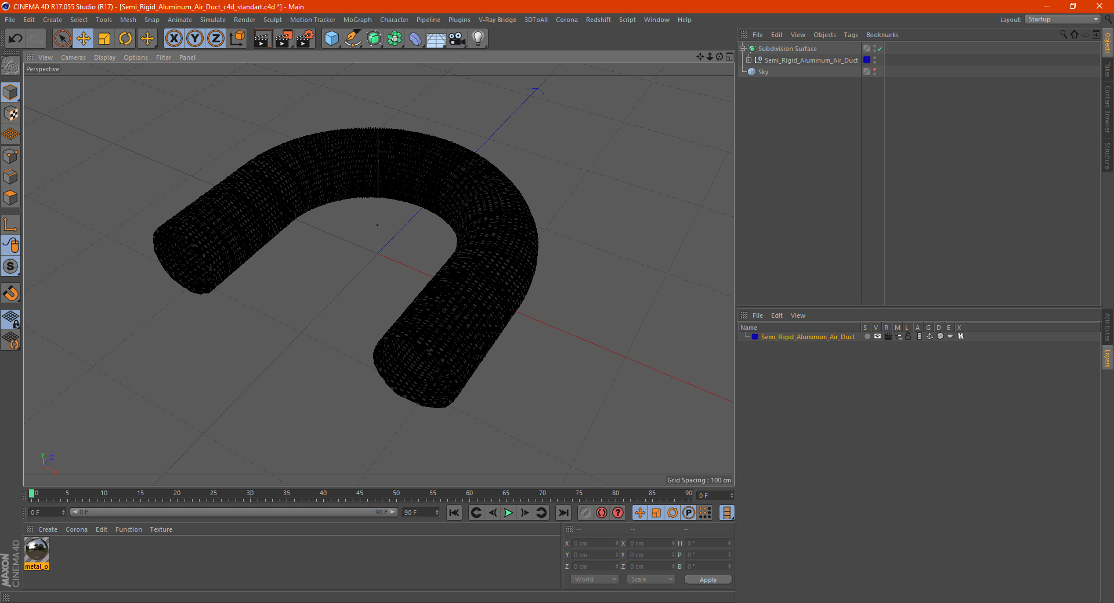Toggle Subdivision Surface enable checkmark
1114x603 pixels.
tap(880, 49)
